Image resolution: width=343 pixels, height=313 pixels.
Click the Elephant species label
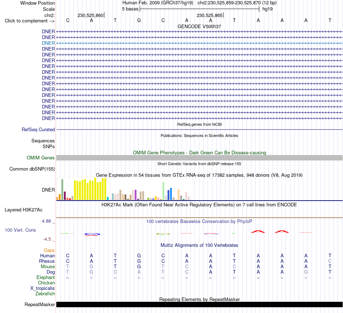tap(45, 278)
